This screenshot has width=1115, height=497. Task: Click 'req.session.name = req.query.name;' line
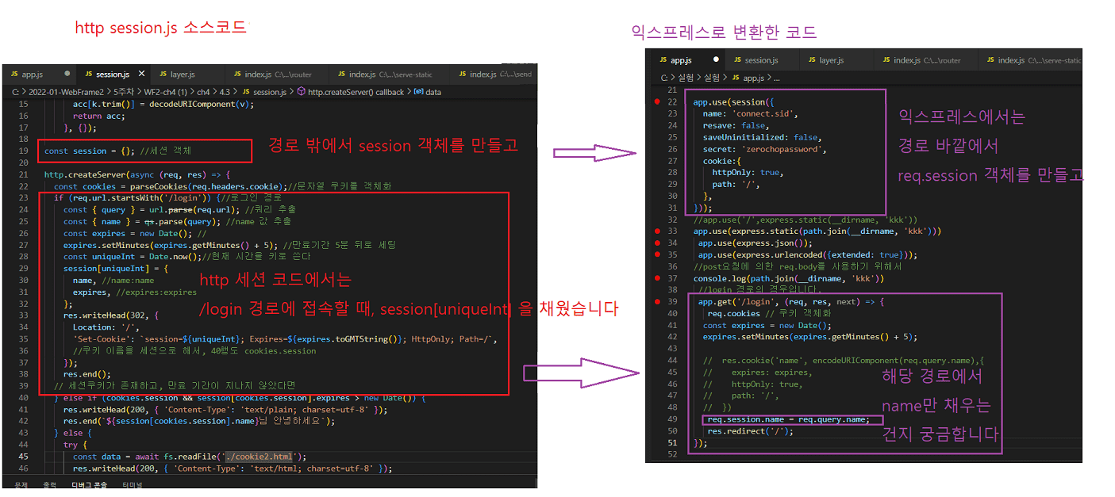[x=789, y=419]
